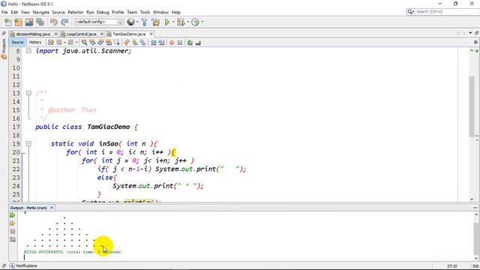Open dropdown arrow beside Run Project
Screen dimensions: 480x270
[x=173, y=22]
